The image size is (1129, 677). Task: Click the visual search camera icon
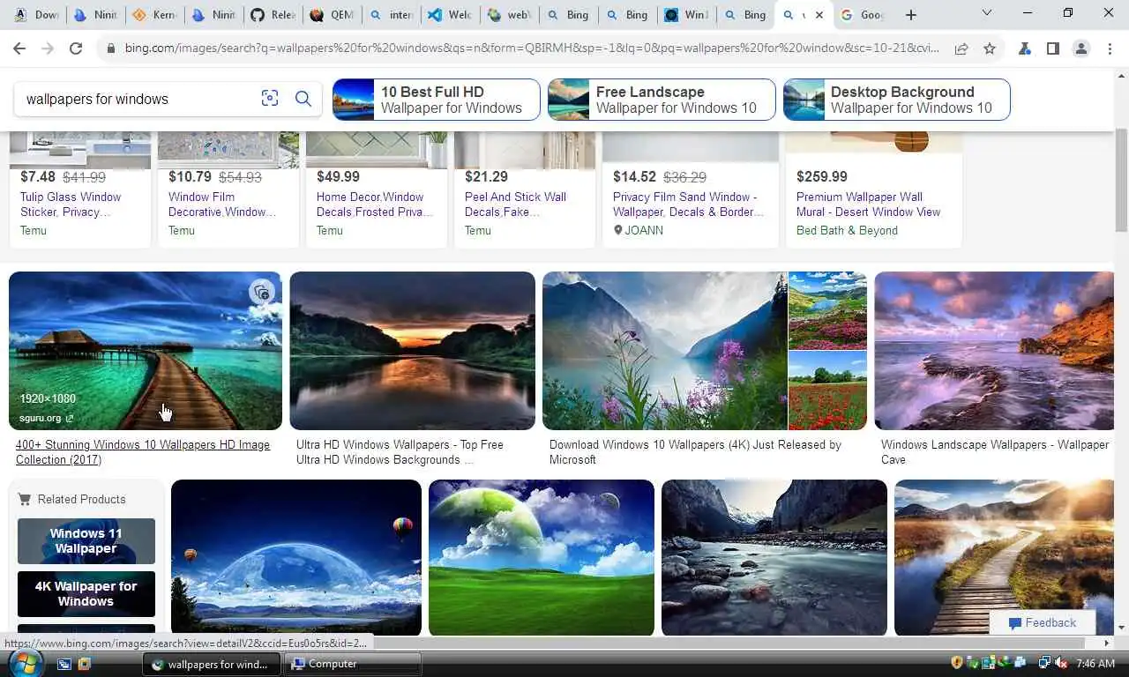270,99
